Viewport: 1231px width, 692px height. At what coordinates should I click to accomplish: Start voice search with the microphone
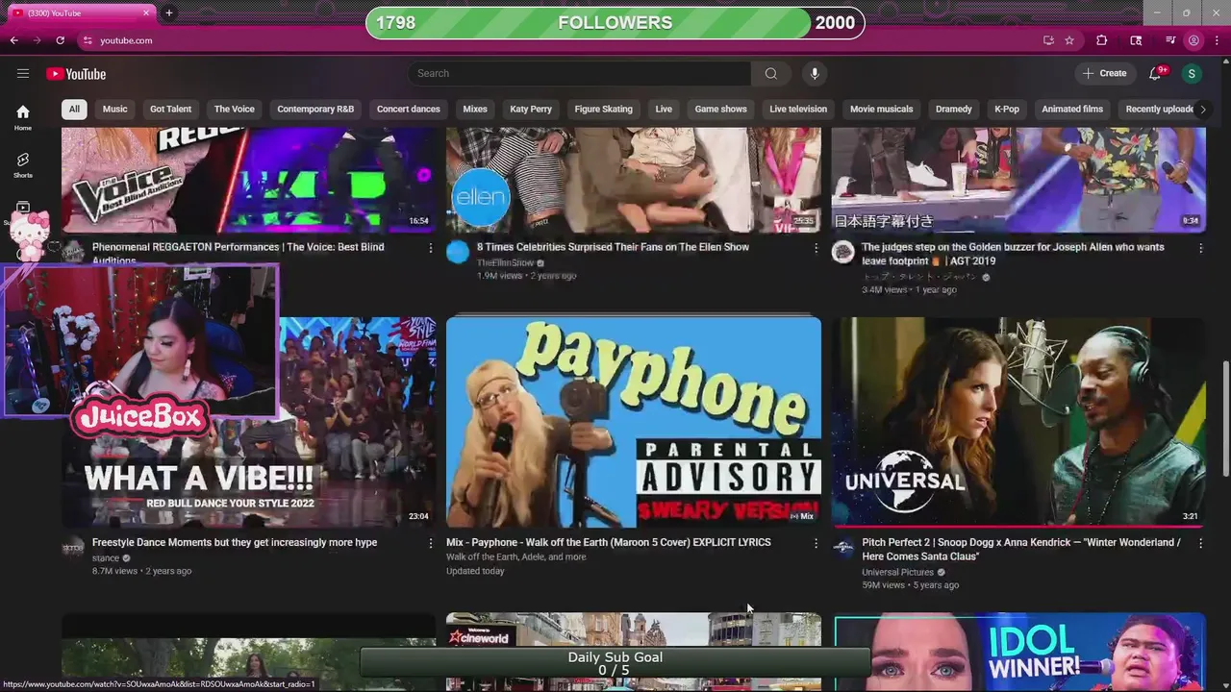coord(815,73)
